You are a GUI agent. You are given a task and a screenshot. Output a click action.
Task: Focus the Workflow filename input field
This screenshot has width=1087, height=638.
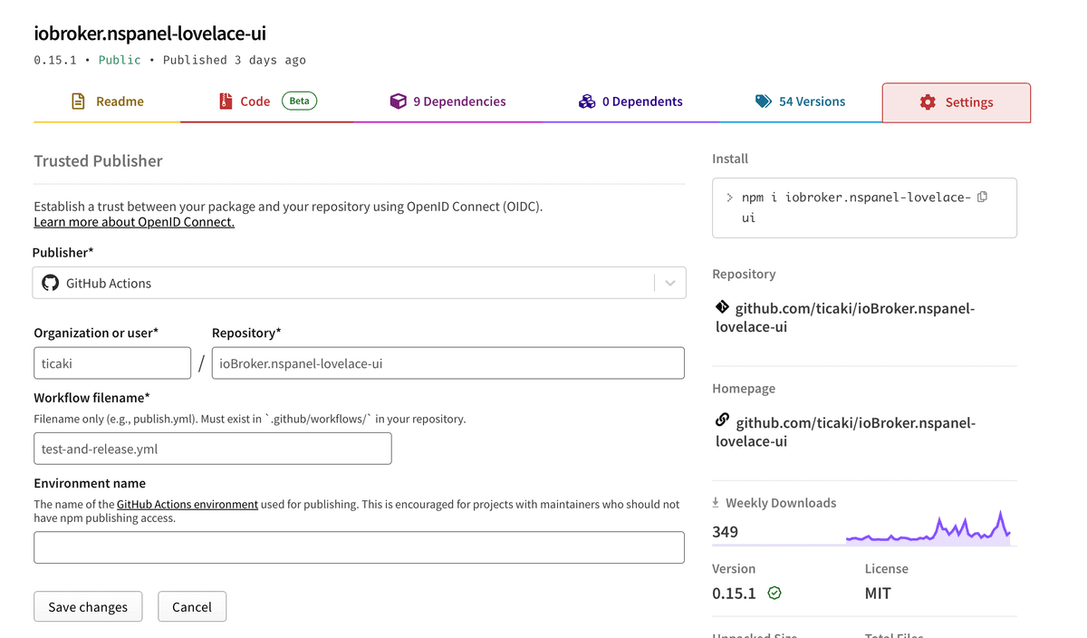(213, 449)
